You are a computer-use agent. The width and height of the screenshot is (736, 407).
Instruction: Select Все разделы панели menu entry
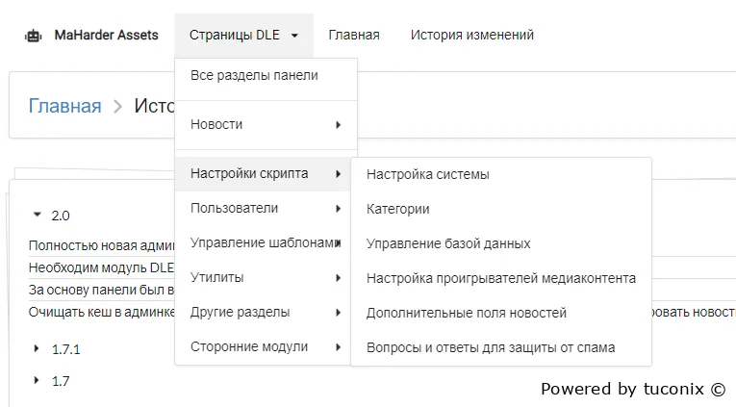point(254,75)
